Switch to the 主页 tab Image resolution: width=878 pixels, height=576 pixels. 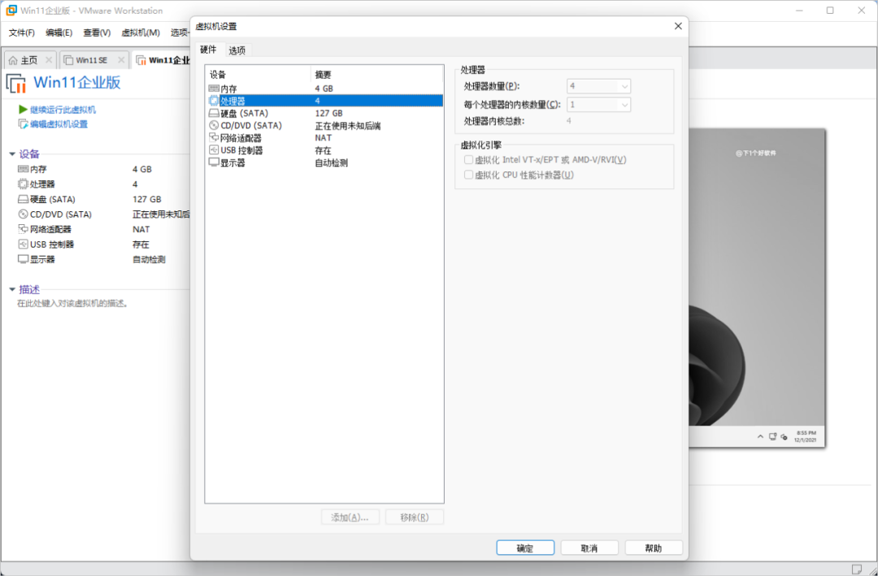point(29,60)
